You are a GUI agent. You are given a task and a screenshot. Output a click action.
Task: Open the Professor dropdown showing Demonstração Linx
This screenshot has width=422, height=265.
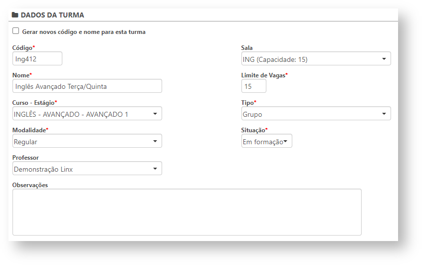click(87, 169)
